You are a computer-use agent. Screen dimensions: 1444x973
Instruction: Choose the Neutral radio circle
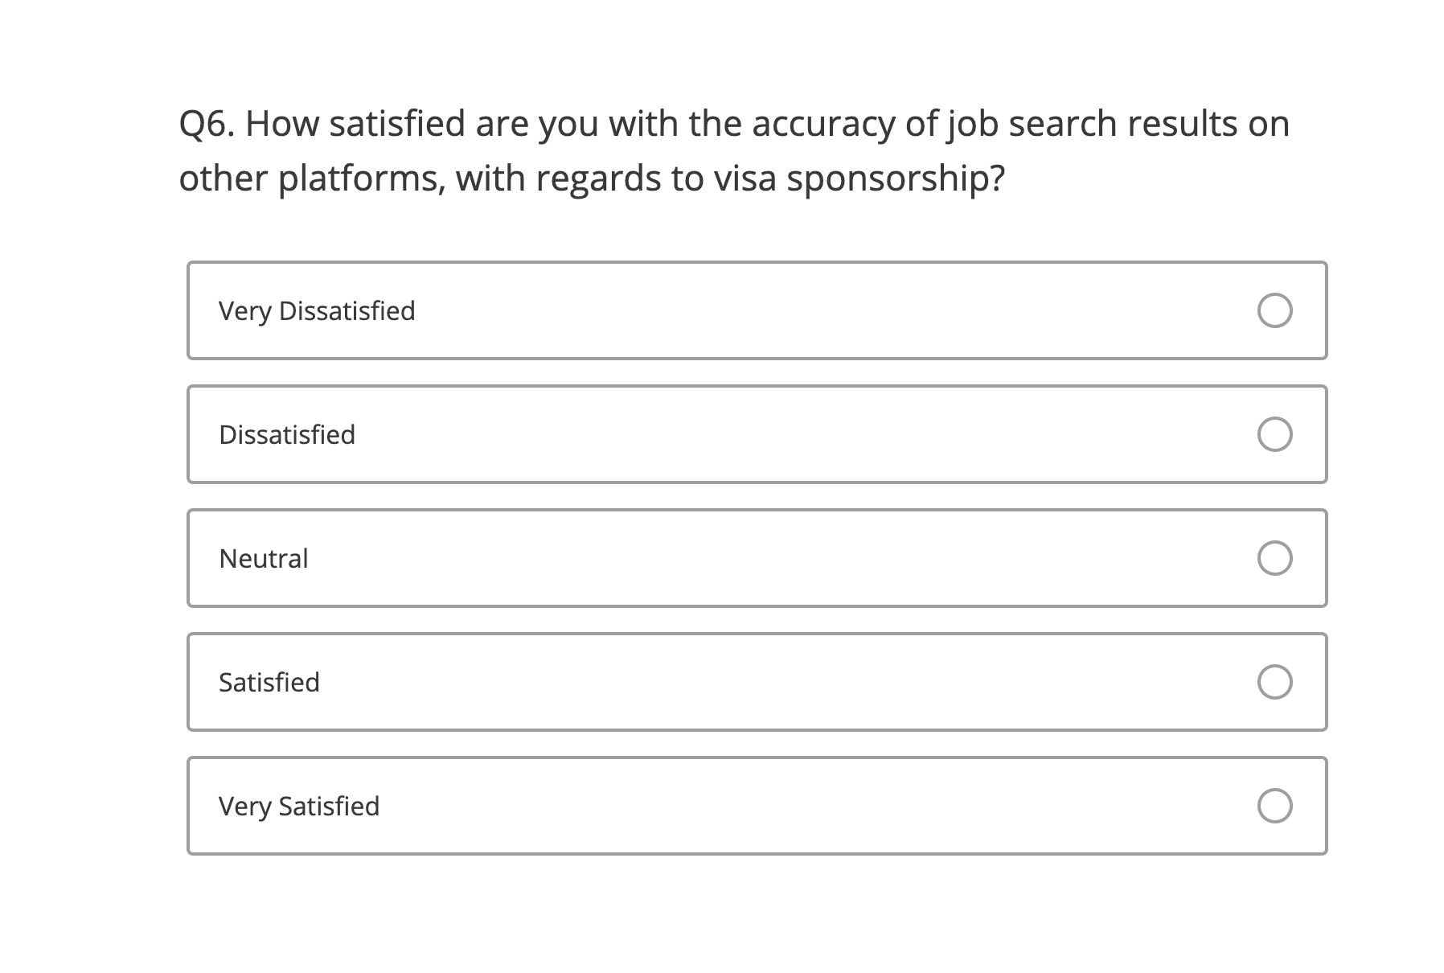[x=1274, y=558]
